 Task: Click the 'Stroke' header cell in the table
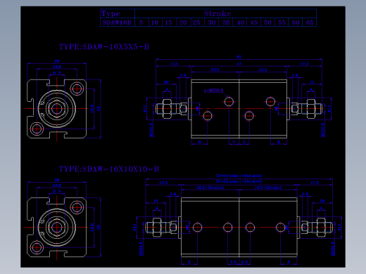point(225,13)
